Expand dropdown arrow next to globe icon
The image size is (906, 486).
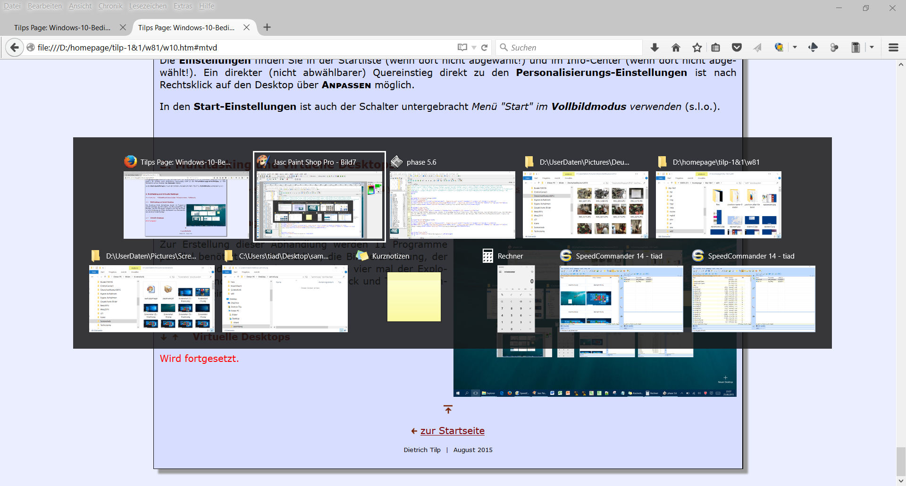[x=795, y=47]
